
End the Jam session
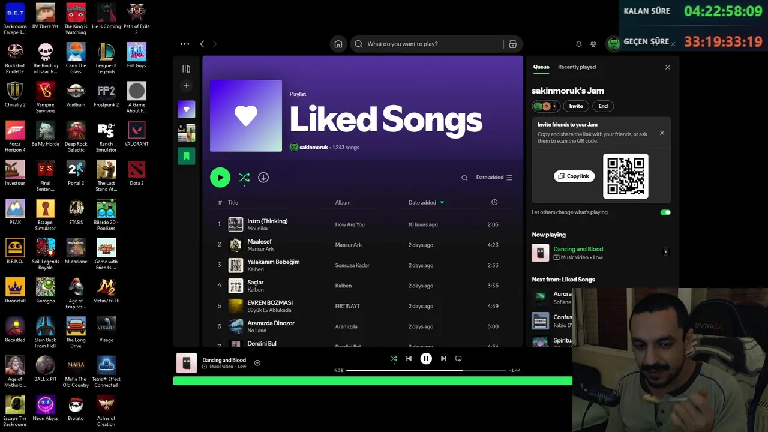coord(603,106)
